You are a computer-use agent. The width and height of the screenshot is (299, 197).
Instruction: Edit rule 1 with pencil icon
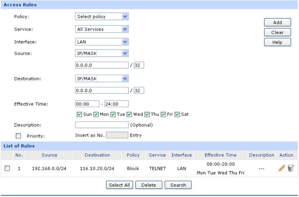tap(282, 168)
